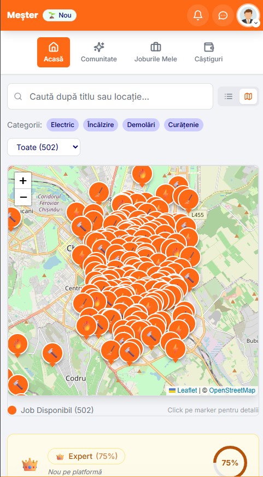The width and height of the screenshot is (263, 477).
Task: Open the notifications bell
Action: [198, 15]
